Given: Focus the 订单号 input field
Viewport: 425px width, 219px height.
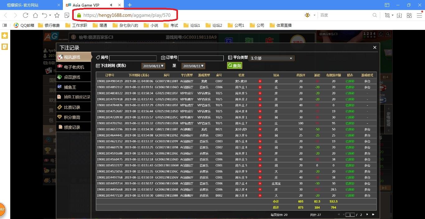Looking at the screenshot, I should (x=201, y=58).
